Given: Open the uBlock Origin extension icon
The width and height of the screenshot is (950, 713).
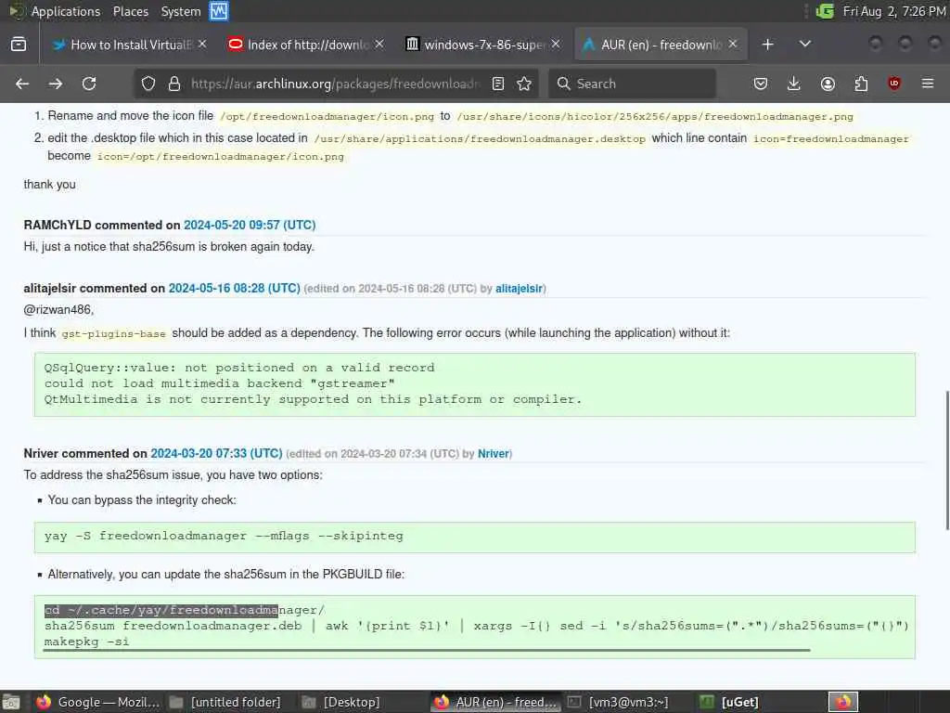Looking at the screenshot, I should (x=894, y=84).
